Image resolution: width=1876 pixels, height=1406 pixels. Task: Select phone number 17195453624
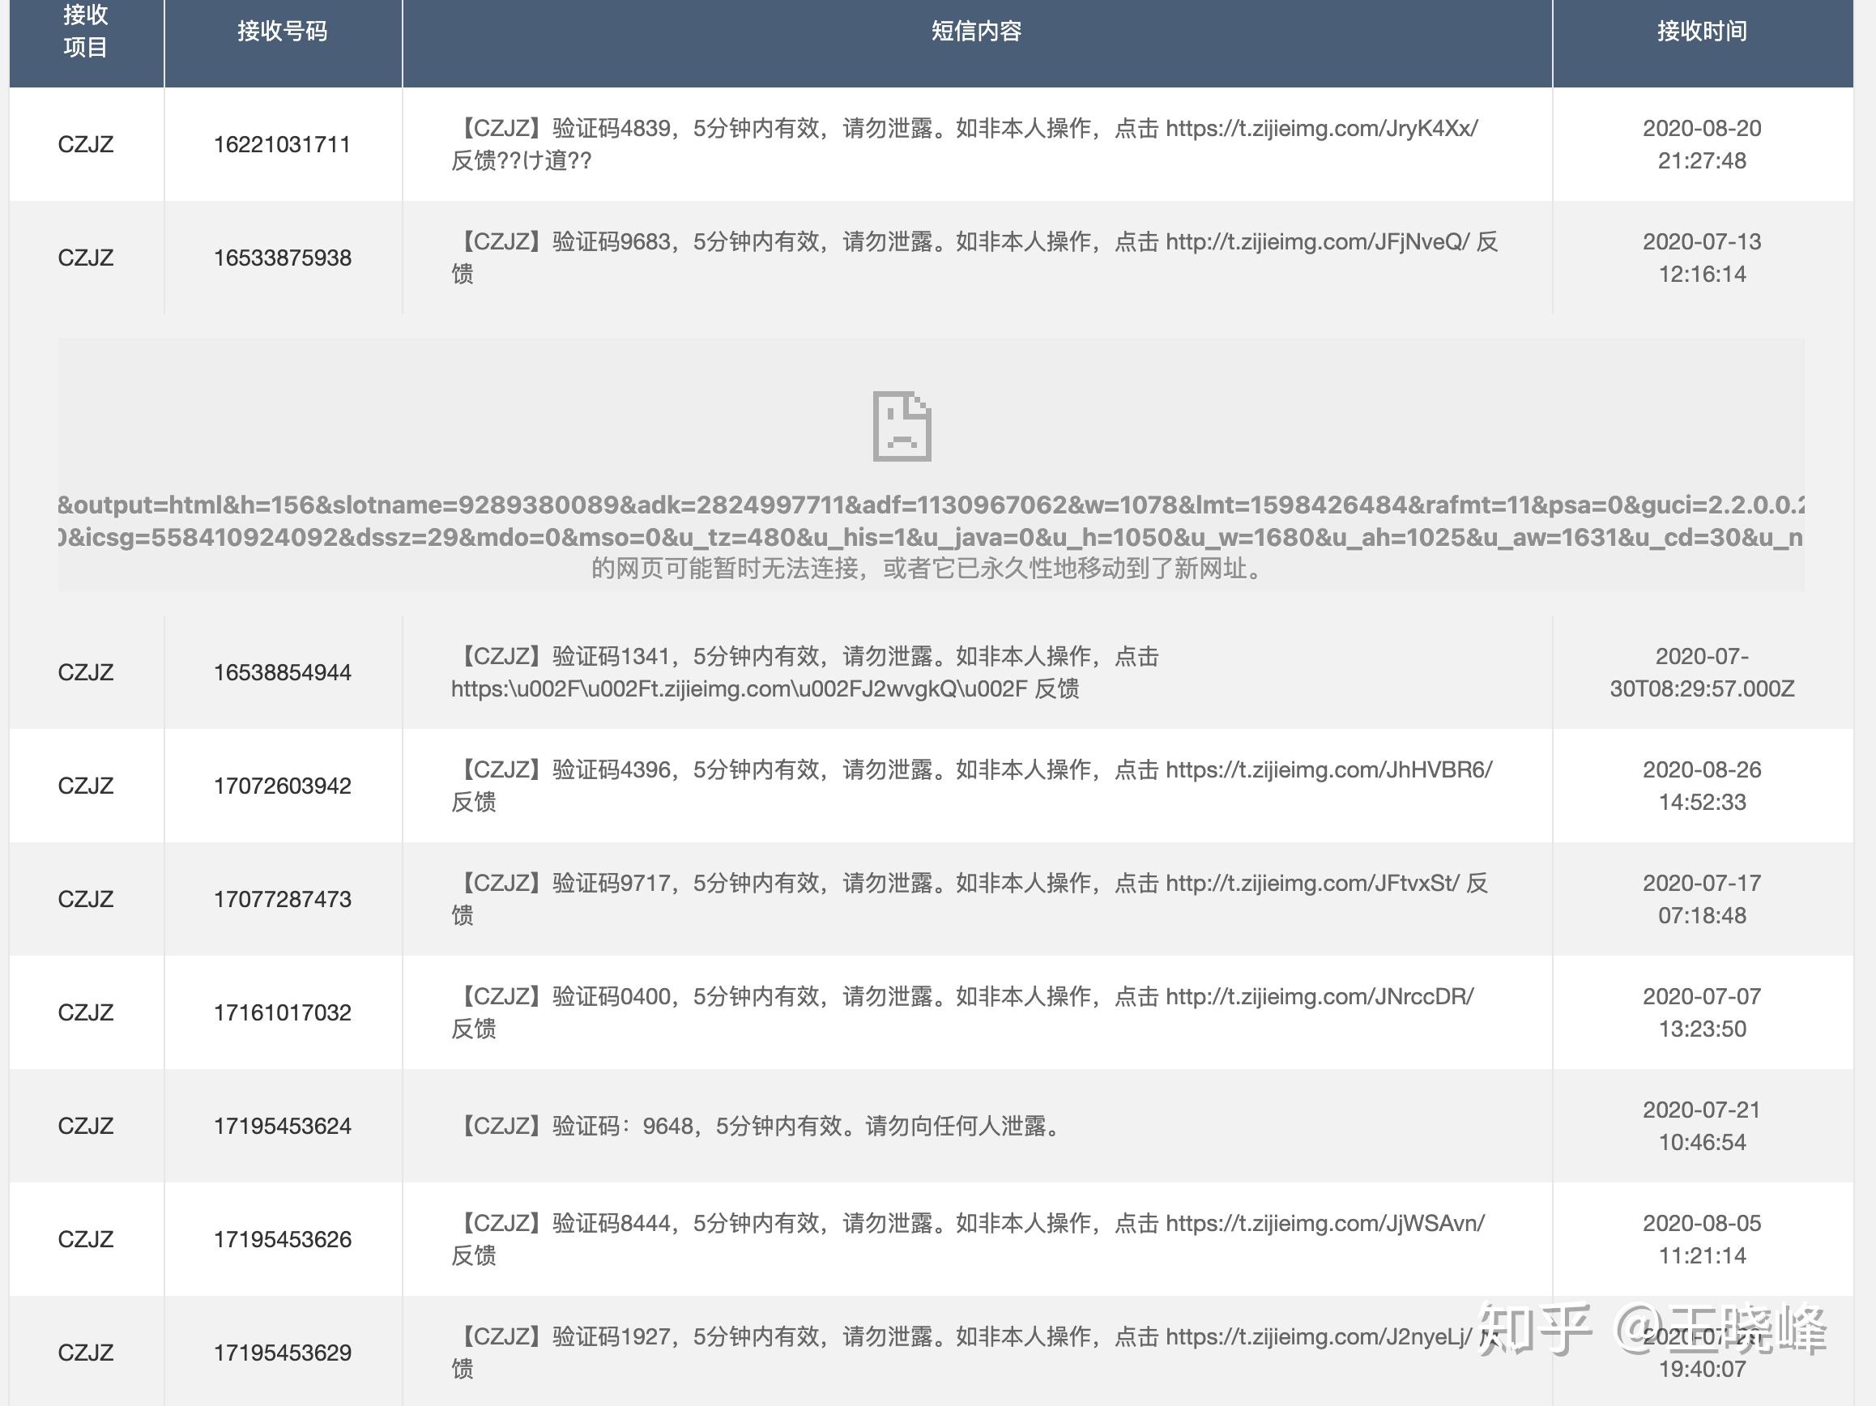pyautogui.click(x=283, y=1126)
